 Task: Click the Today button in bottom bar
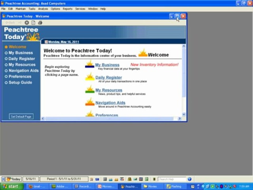tap(14, 179)
